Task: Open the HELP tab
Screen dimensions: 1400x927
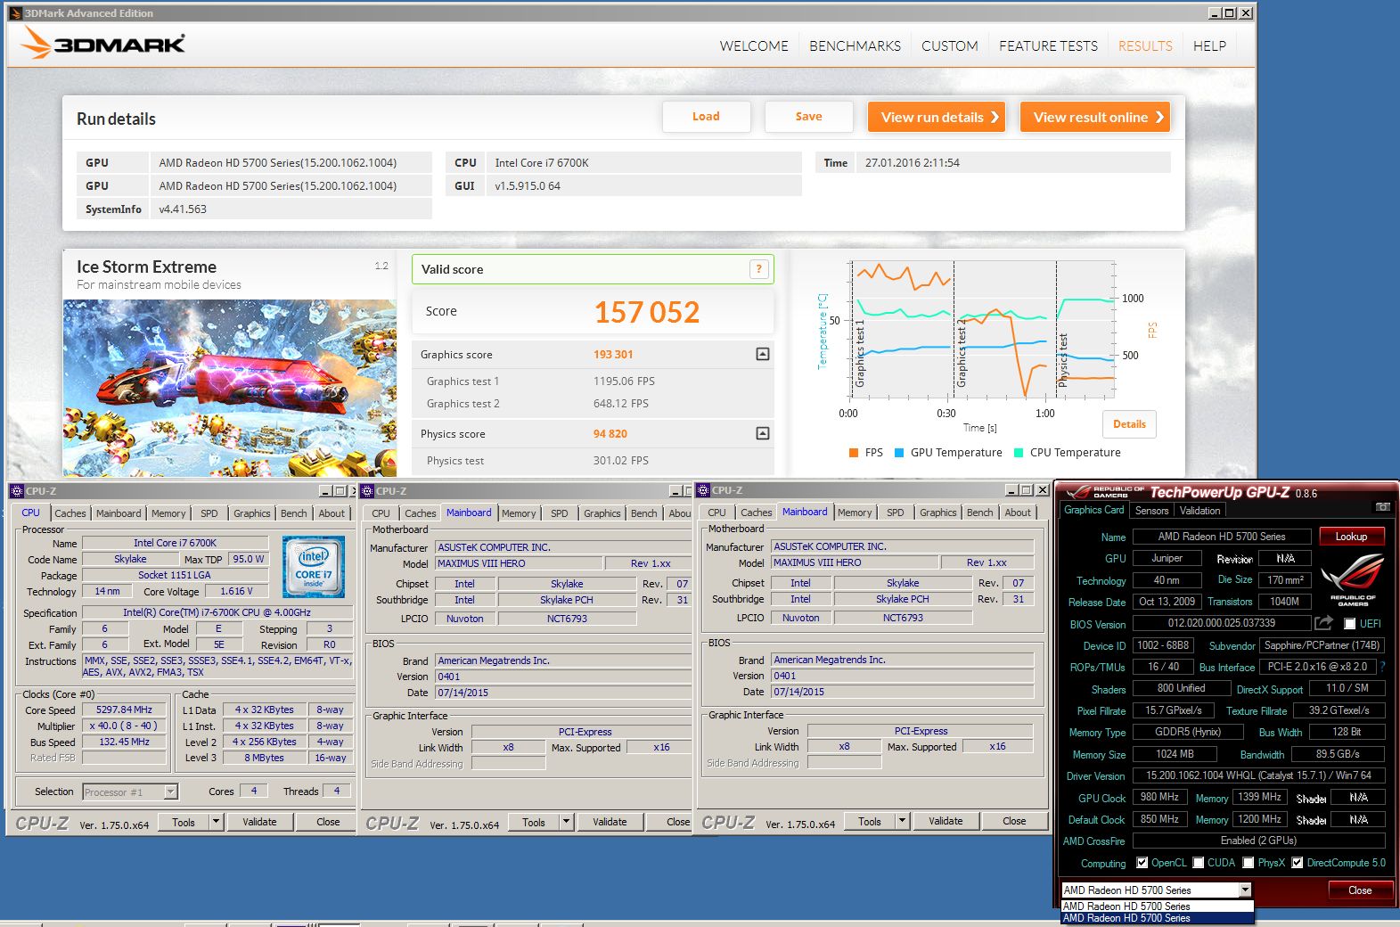Action: (x=1209, y=45)
